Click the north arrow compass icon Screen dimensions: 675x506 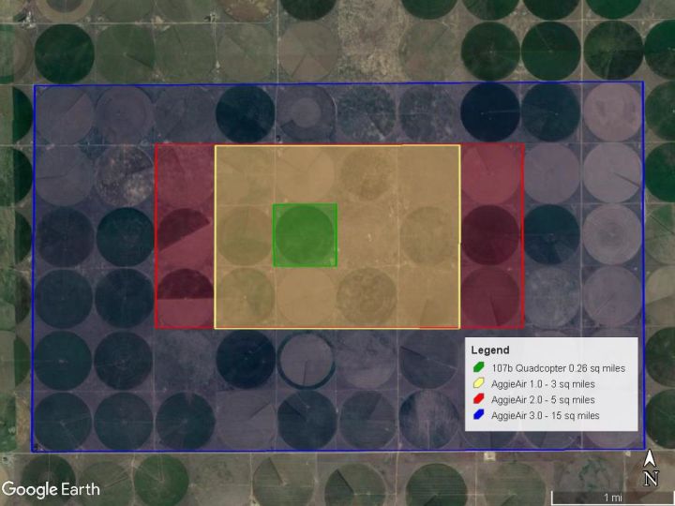(650, 459)
